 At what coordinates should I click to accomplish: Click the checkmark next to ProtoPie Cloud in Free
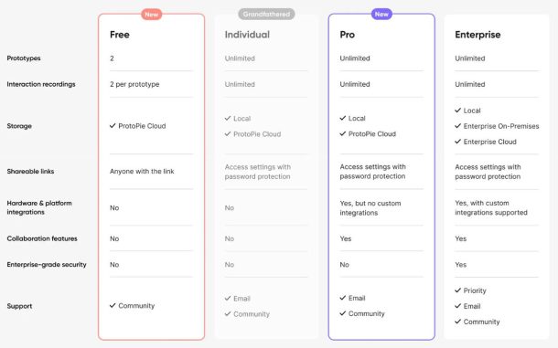(113, 126)
